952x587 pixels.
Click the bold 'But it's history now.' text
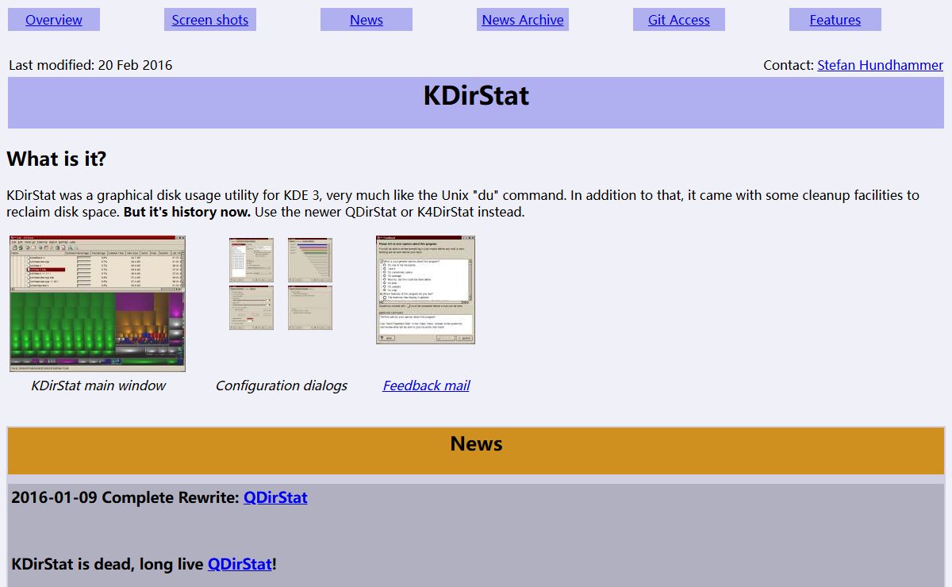[187, 212]
